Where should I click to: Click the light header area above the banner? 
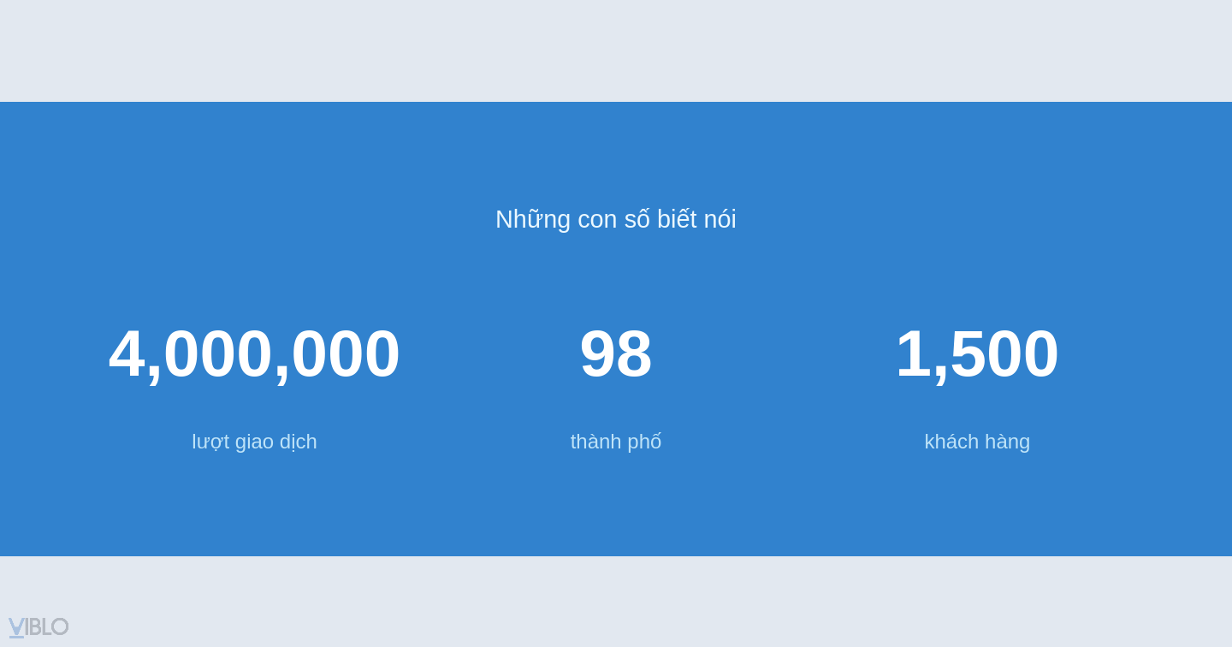tap(616, 47)
